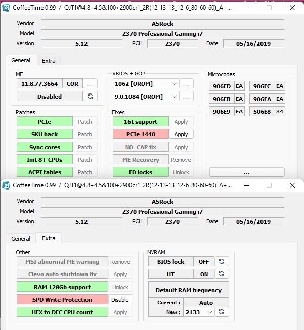This screenshot has height=330, width=304.
Task: Click Unlock button for FD locks
Action: pos(181,172)
